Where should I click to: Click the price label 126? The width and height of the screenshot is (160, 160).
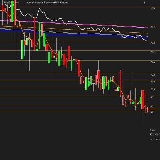(153, 62)
